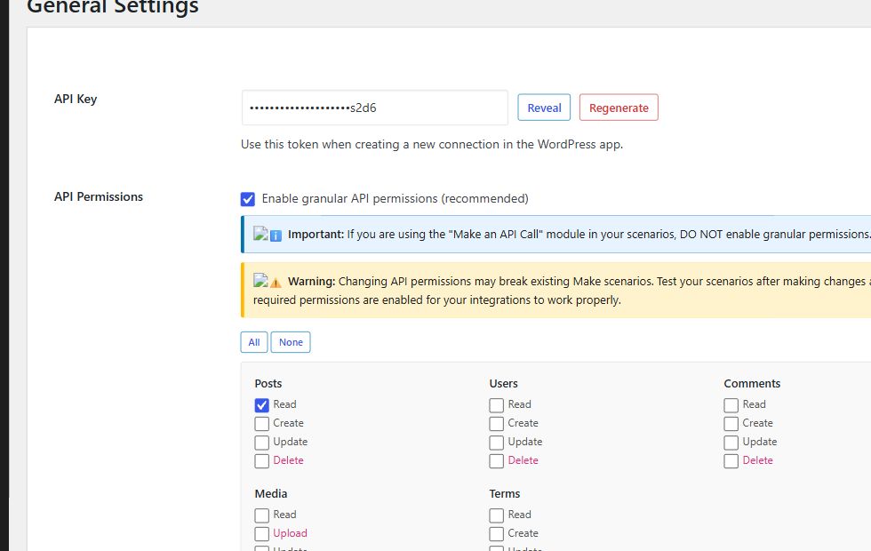Enable Comments Create permission
The image size is (871, 551).
coord(731,424)
